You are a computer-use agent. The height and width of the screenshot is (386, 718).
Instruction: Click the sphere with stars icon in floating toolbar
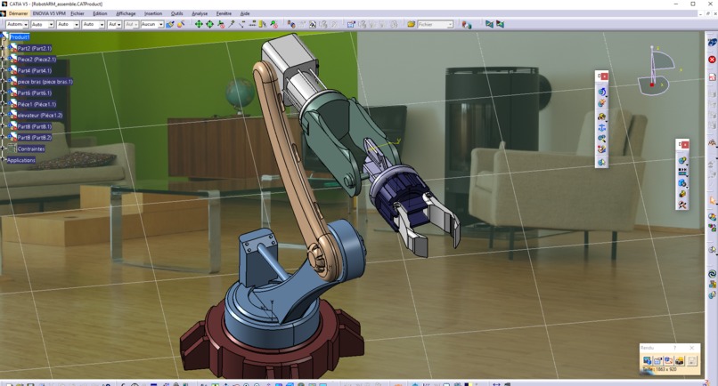coord(601,103)
